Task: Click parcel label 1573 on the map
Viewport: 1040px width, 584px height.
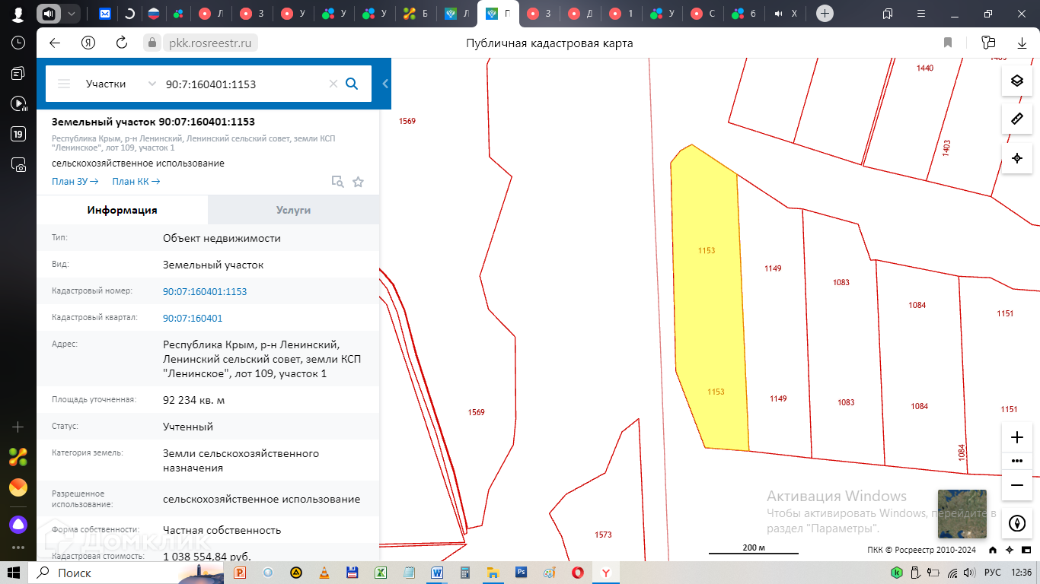Action: tap(603, 535)
